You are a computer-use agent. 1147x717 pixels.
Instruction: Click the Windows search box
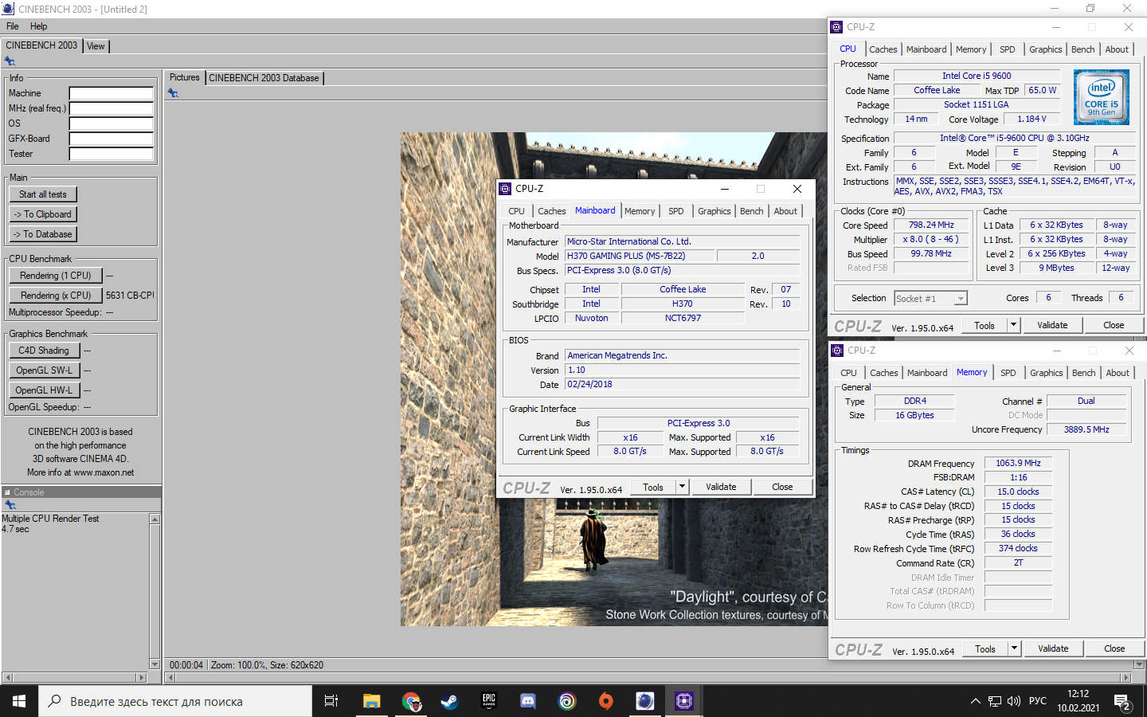[175, 702]
